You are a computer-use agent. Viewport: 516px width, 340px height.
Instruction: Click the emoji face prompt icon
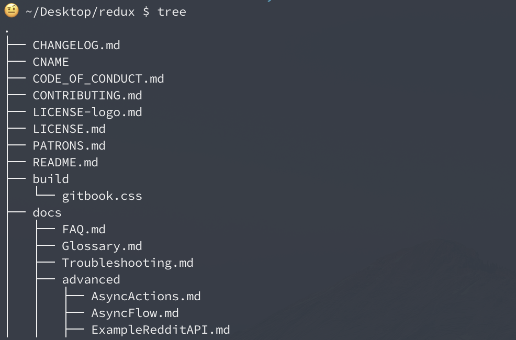point(12,10)
